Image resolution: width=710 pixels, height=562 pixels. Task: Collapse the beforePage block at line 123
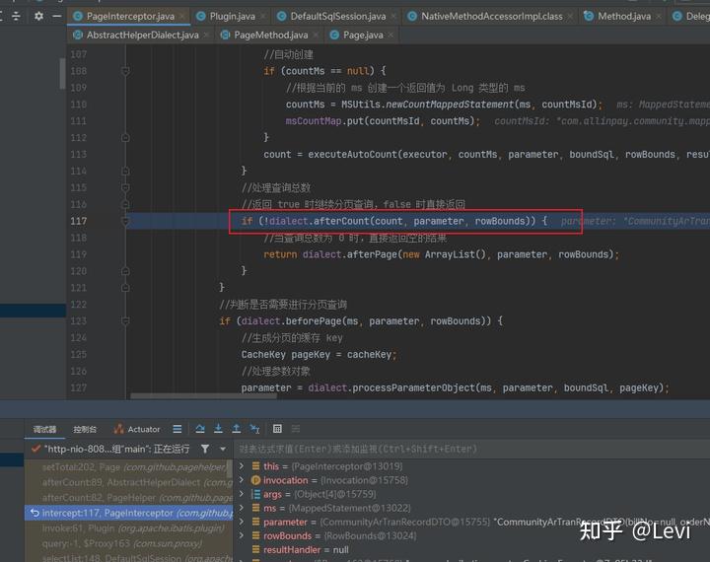coord(125,321)
